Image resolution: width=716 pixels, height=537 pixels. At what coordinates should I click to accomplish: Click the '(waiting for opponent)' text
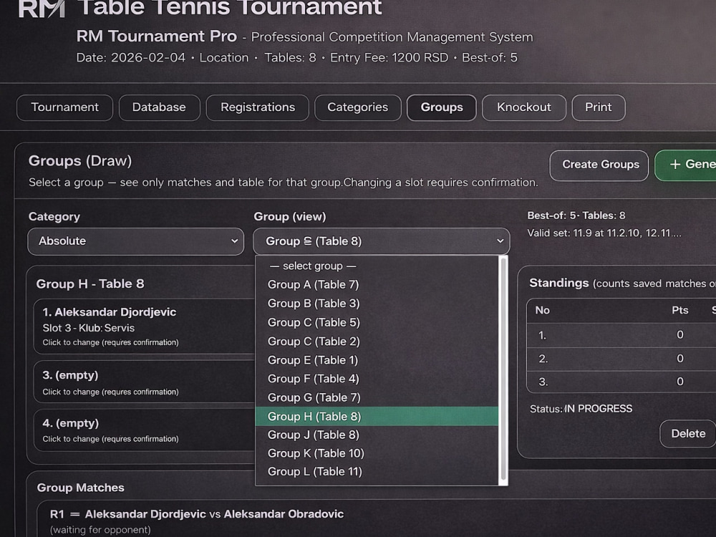[x=100, y=530]
